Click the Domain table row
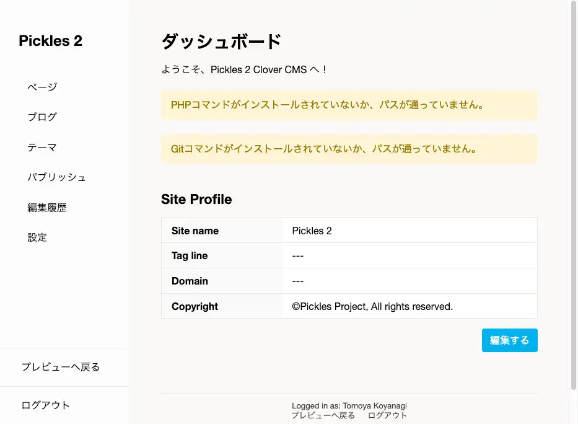Screen dimensions: 578x424 click(x=349, y=281)
